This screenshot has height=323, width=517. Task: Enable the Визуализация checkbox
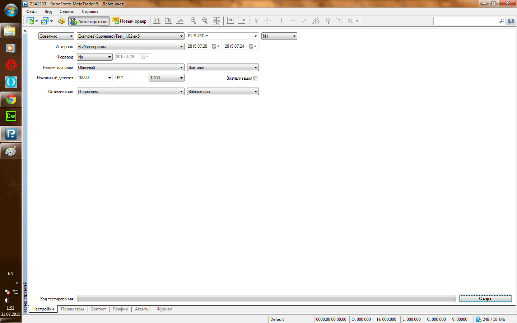tap(256, 78)
